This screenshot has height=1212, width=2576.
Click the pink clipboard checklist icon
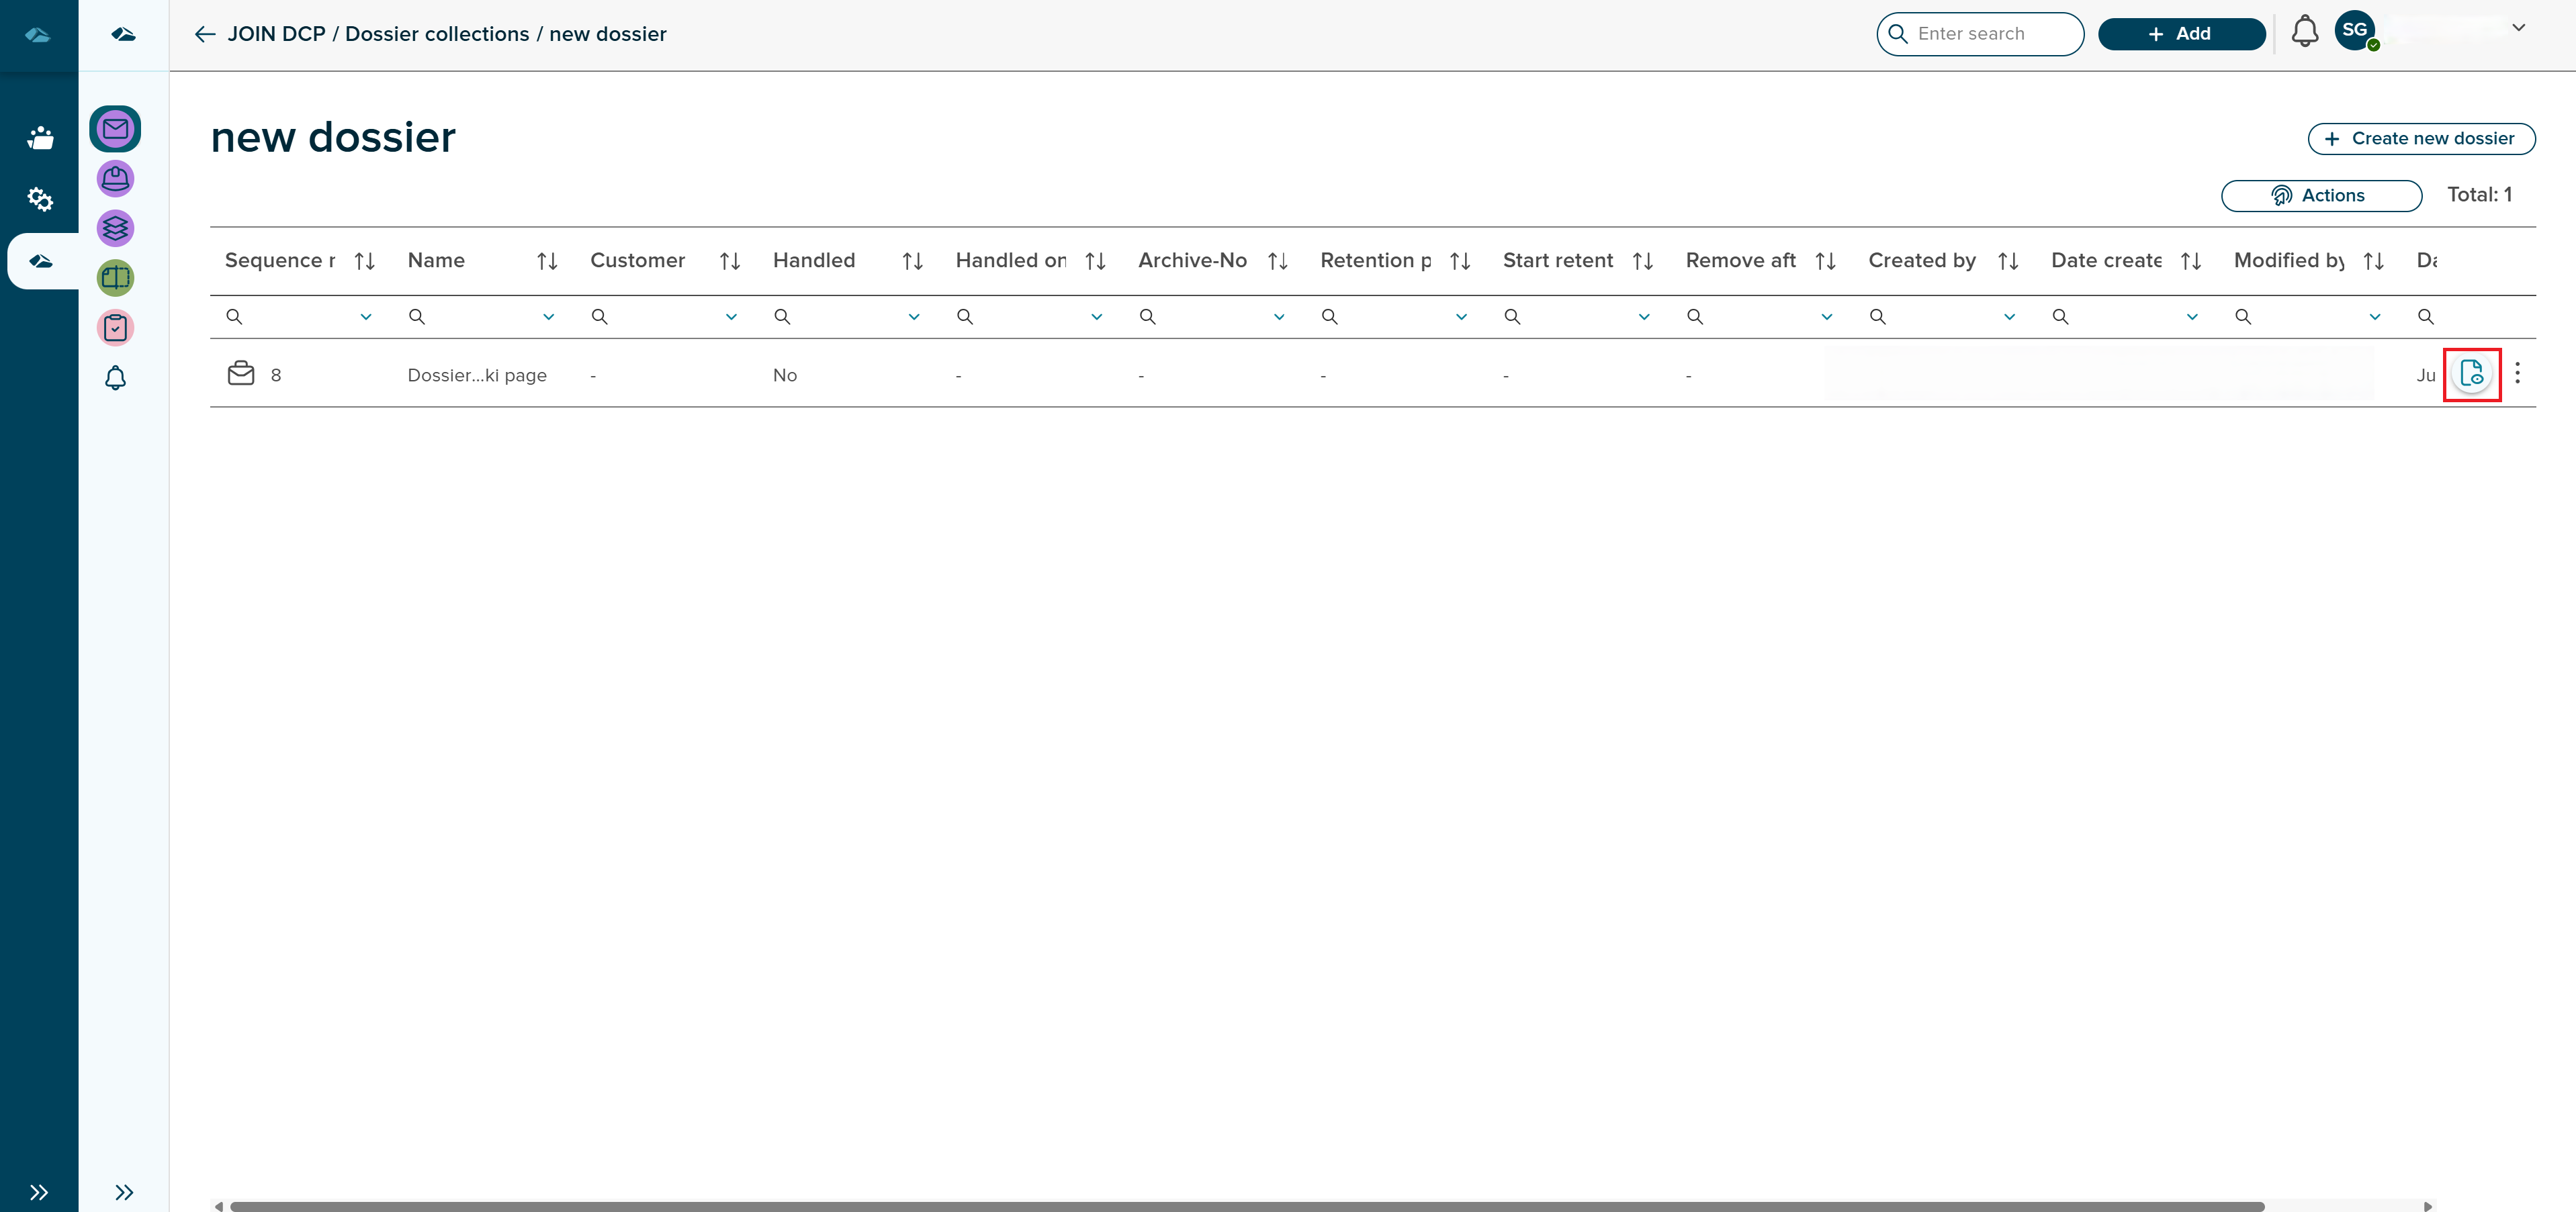pos(115,327)
